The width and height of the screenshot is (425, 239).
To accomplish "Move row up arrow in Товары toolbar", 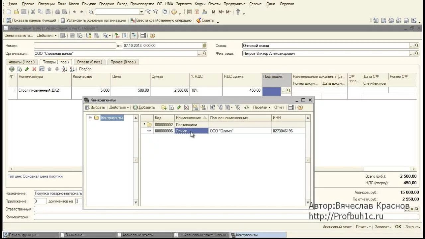I will 49,69.
